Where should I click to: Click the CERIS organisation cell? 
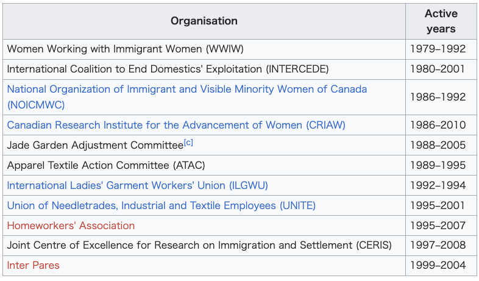204,246
